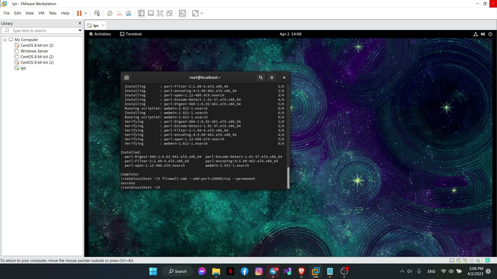Click the new tab icon in terminal
The image size is (497, 279).
(127, 77)
